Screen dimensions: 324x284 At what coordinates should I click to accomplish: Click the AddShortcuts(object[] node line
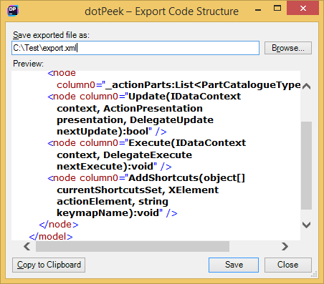click(146, 178)
